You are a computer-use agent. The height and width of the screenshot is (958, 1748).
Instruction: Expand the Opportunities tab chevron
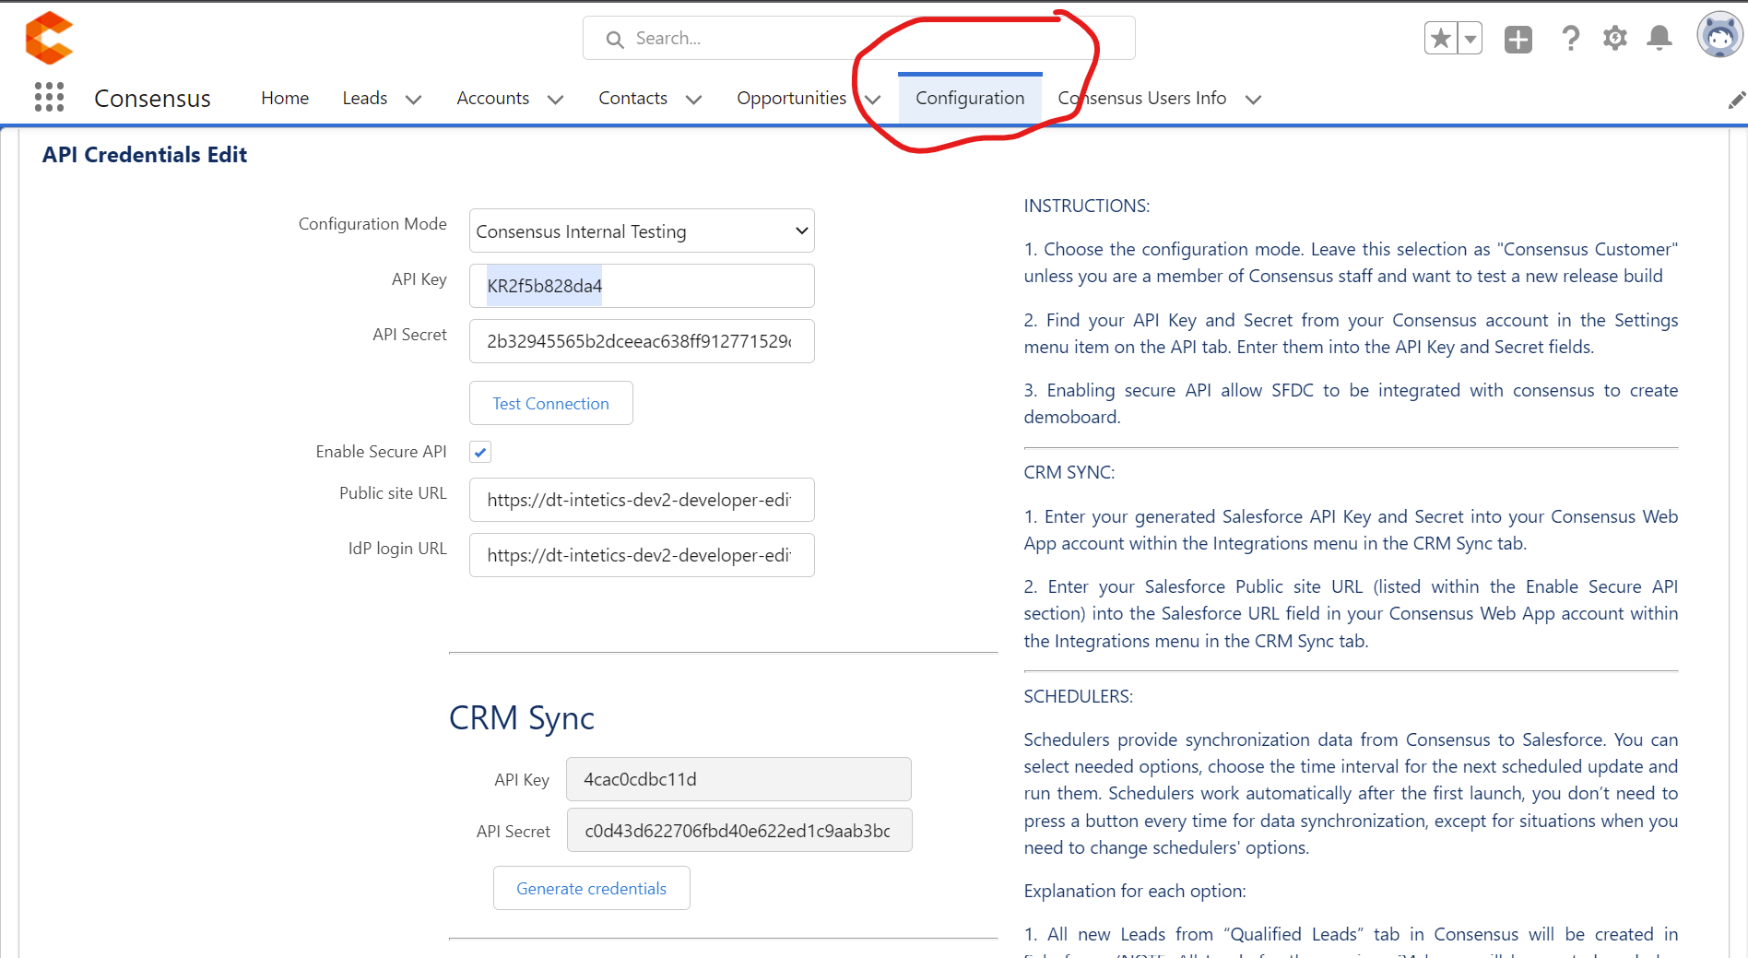point(872,100)
